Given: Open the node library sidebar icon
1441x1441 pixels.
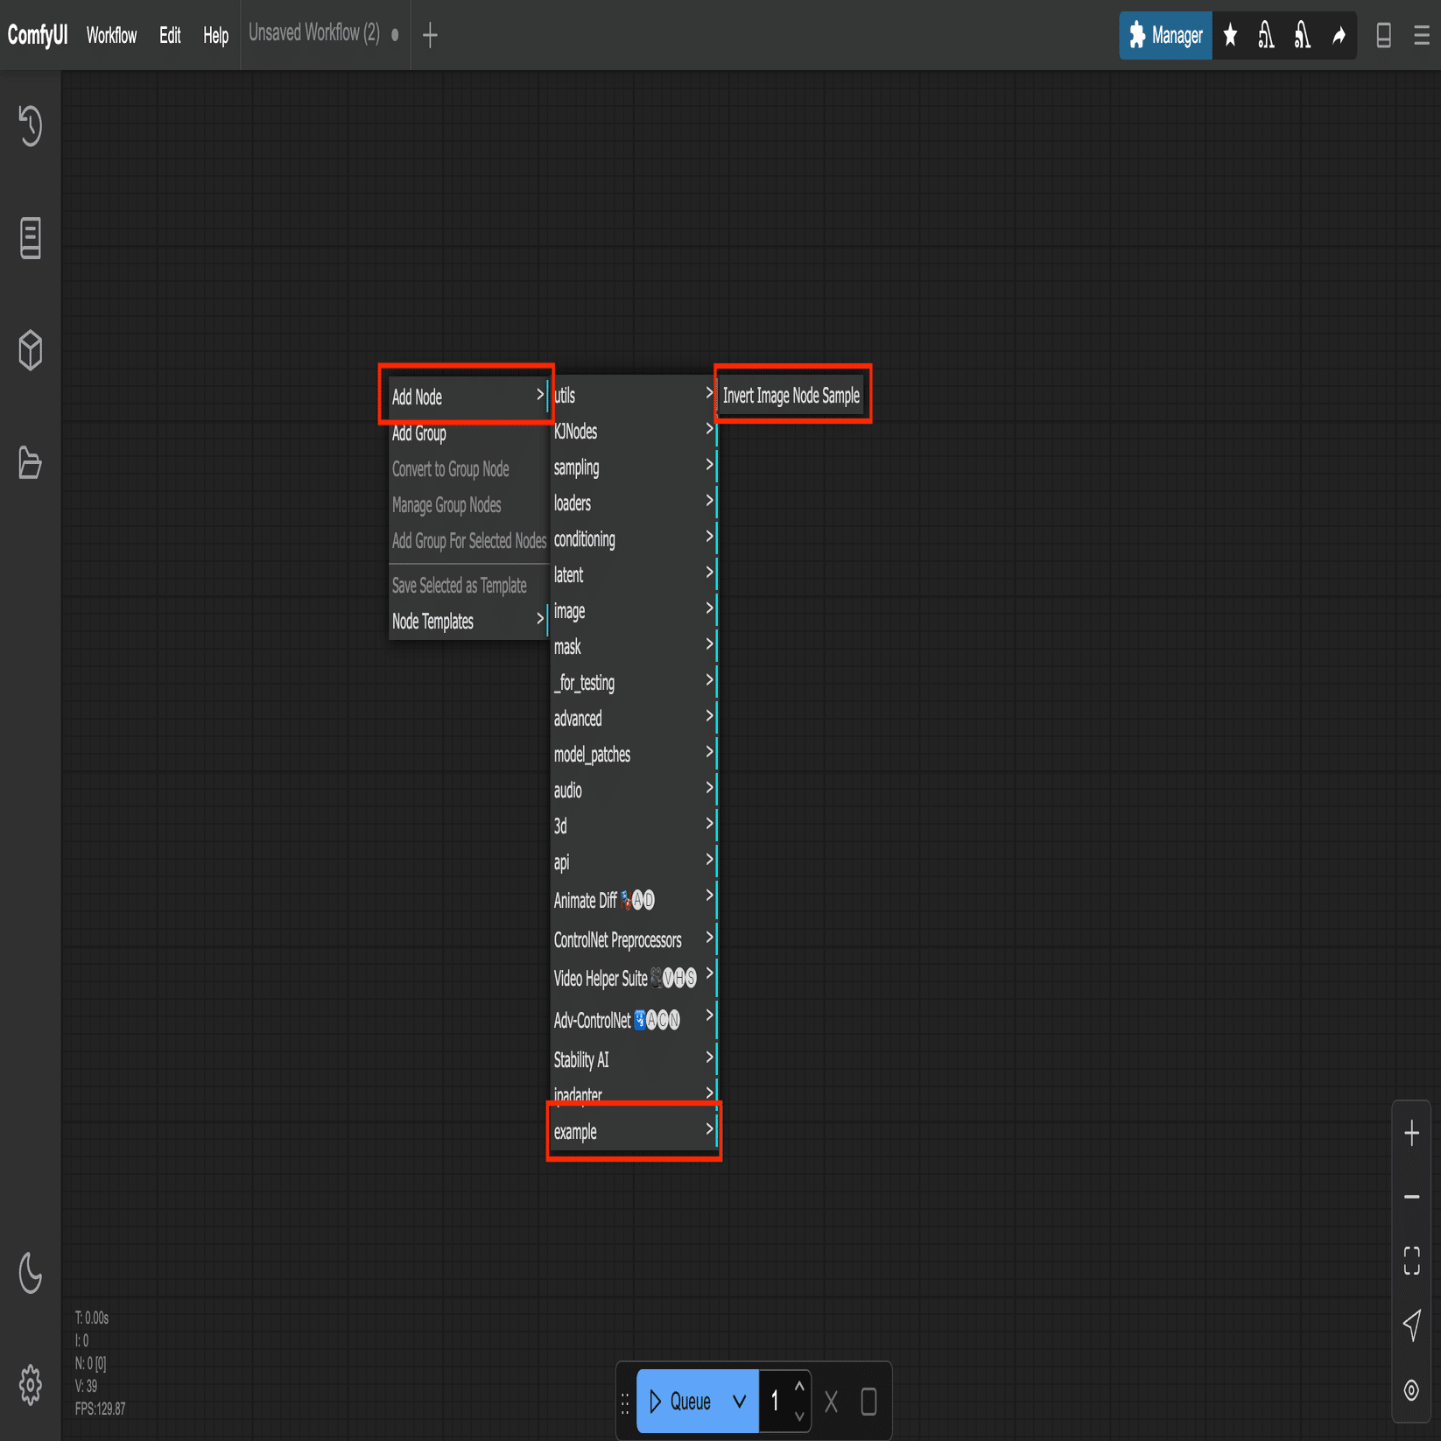Looking at the screenshot, I should (31, 238).
